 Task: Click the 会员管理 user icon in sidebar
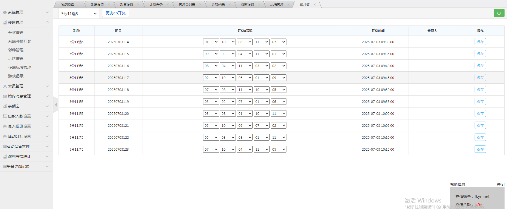(5, 86)
